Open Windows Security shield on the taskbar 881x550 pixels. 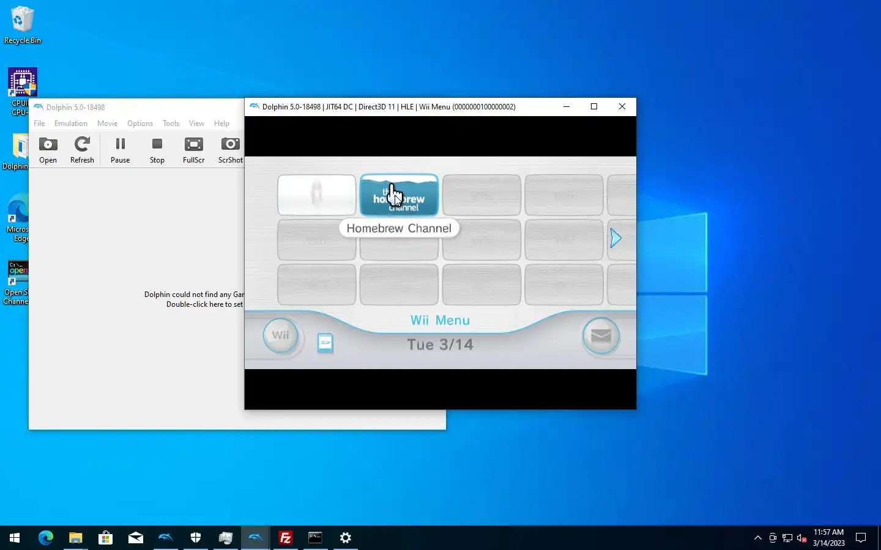pyautogui.click(x=196, y=538)
